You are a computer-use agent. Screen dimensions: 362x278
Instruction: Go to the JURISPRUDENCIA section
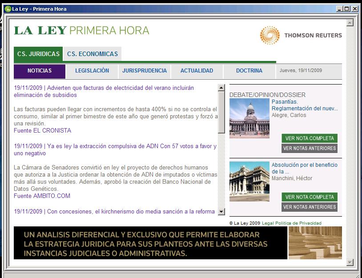coord(145,71)
